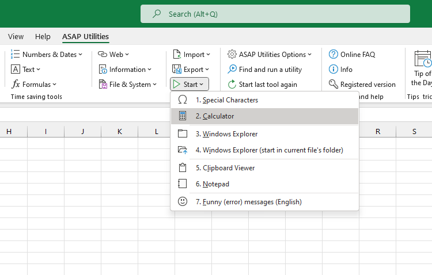Select the ASAP Utilities tab

point(85,36)
